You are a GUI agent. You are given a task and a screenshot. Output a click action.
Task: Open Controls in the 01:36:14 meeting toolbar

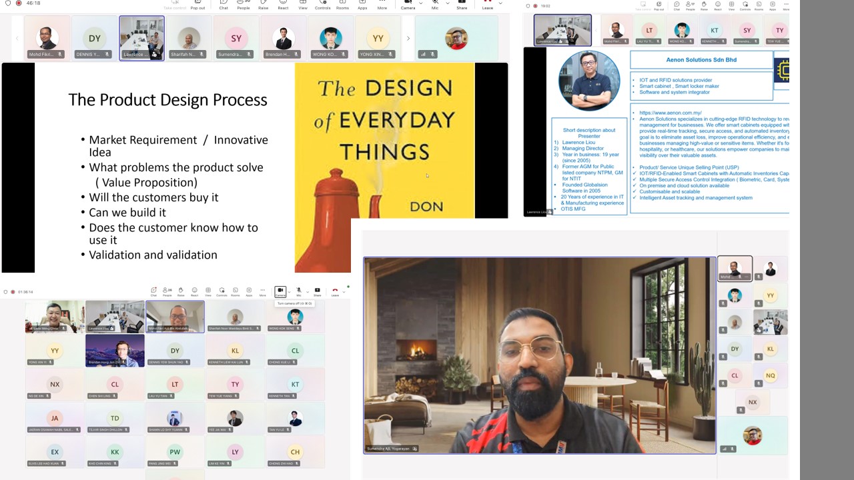click(x=222, y=291)
